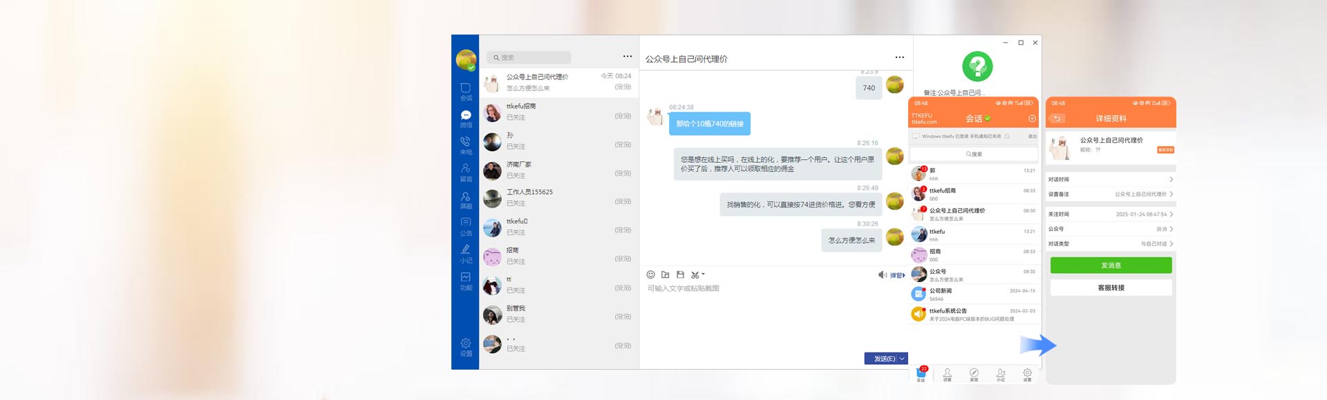The image size is (1327, 400).
Task: Open the 公告 announcements sidebar icon
Action: pos(466,226)
